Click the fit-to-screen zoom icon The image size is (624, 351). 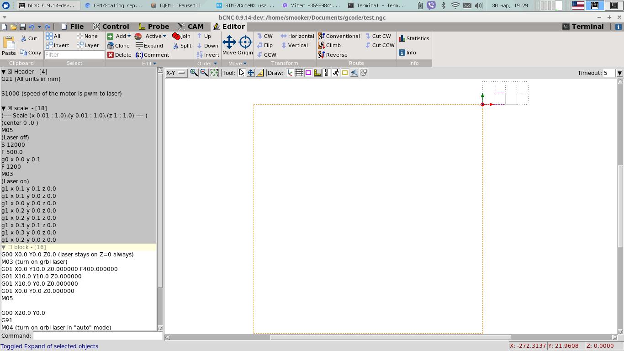pyautogui.click(x=214, y=73)
